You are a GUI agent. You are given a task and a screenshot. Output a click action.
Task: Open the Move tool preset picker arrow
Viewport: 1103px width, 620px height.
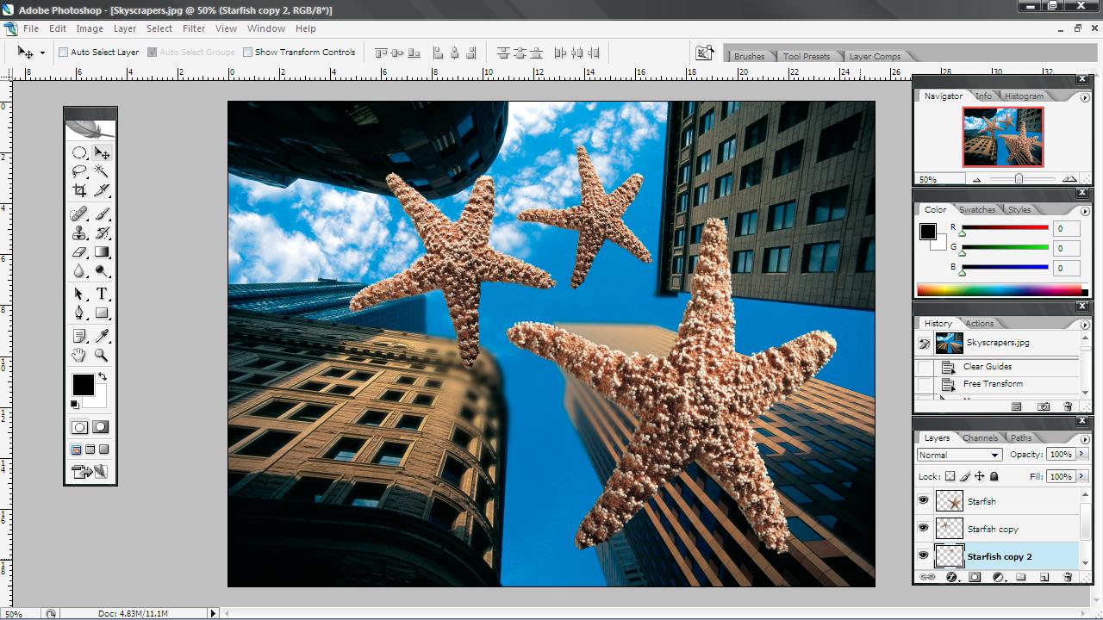click(x=42, y=53)
